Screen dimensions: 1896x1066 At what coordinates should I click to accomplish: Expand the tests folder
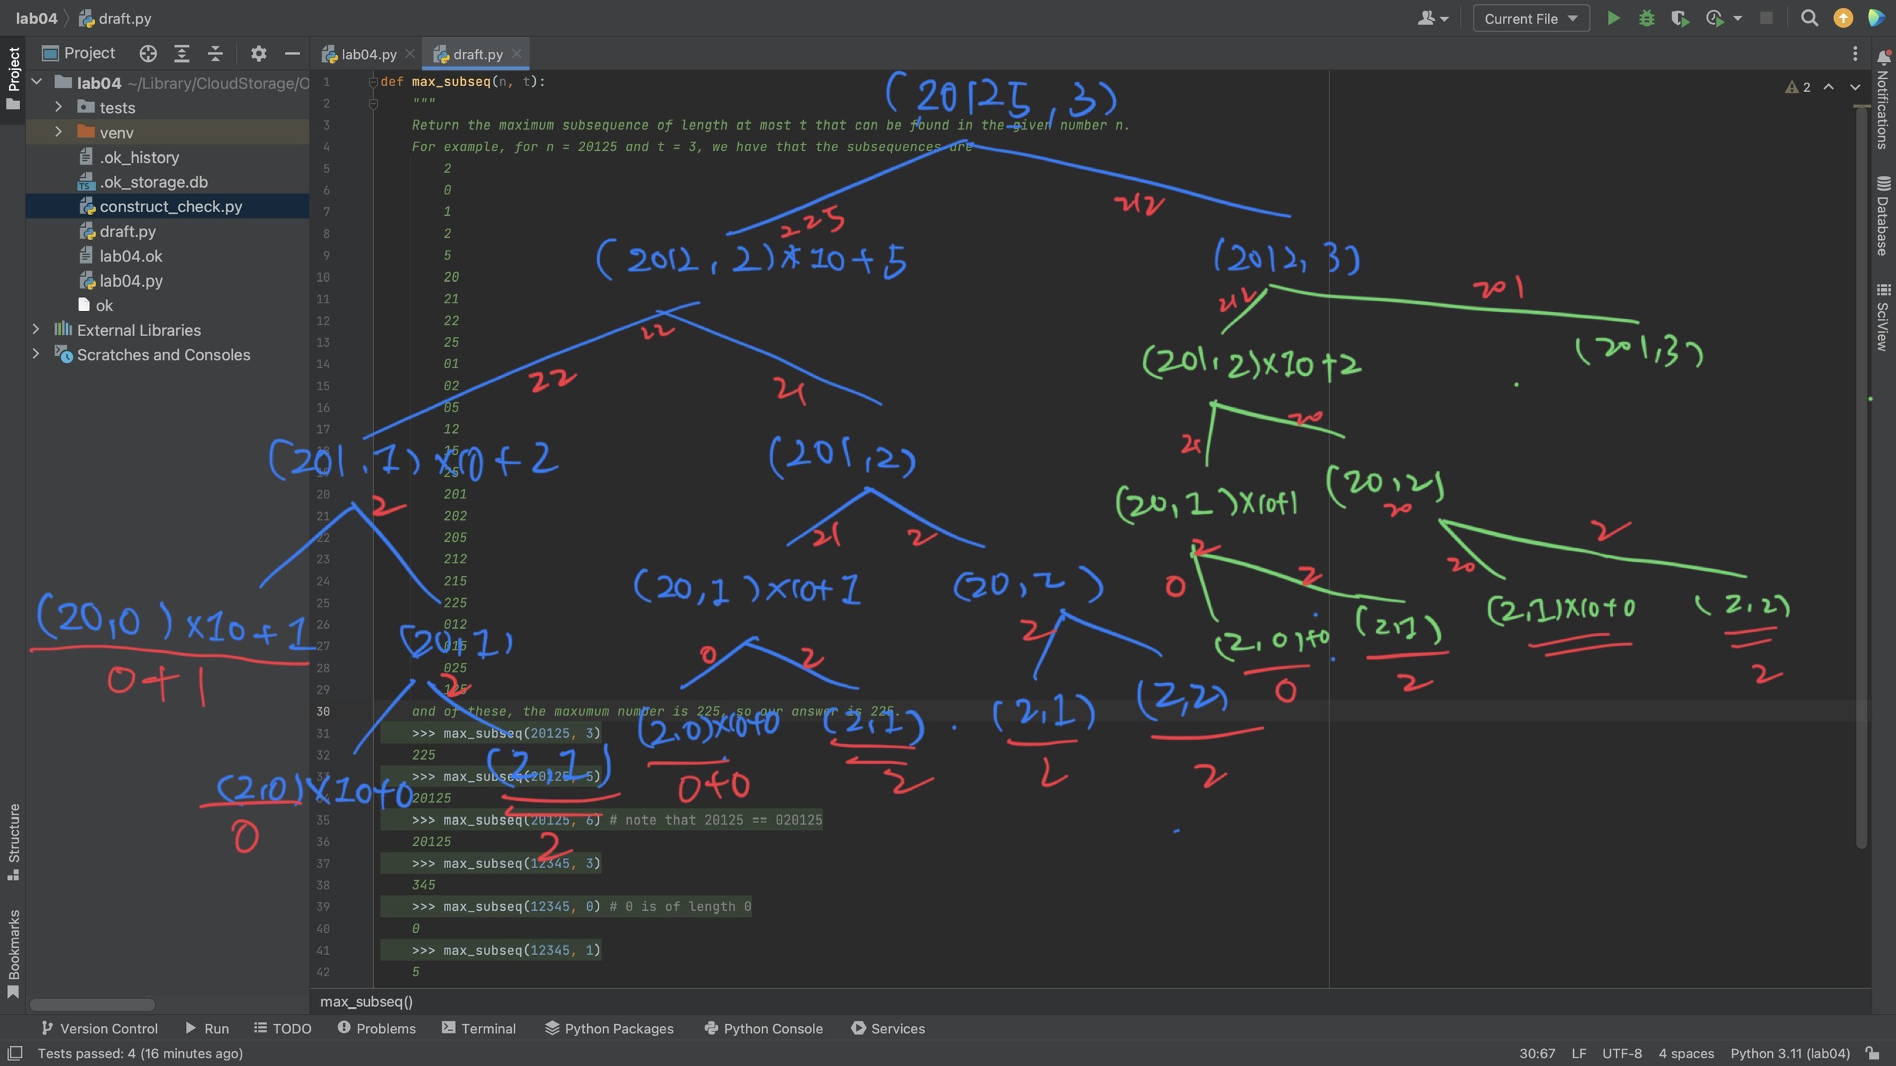pyautogui.click(x=58, y=108)
